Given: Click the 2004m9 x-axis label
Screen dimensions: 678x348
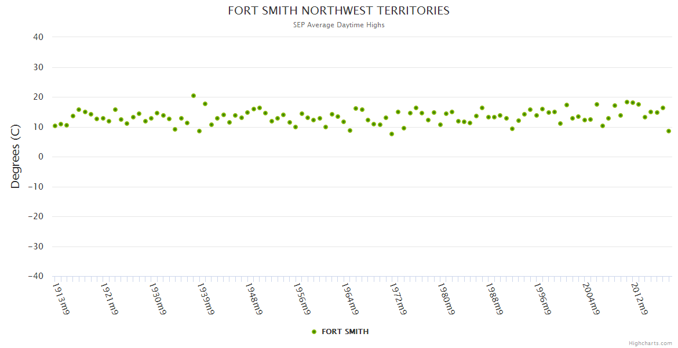Looking at the screenshot, I should 590,299.
